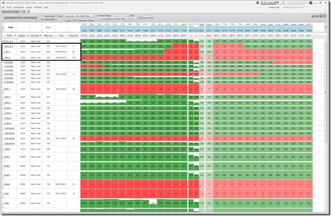Click the Create filter button

[68, 20]
